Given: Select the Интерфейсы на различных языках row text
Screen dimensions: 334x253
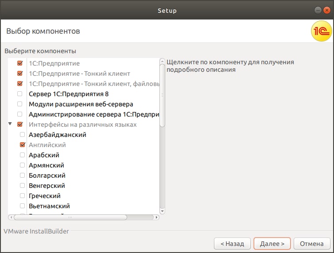Looking at the screenshot, I should click(x=83, y=125).
